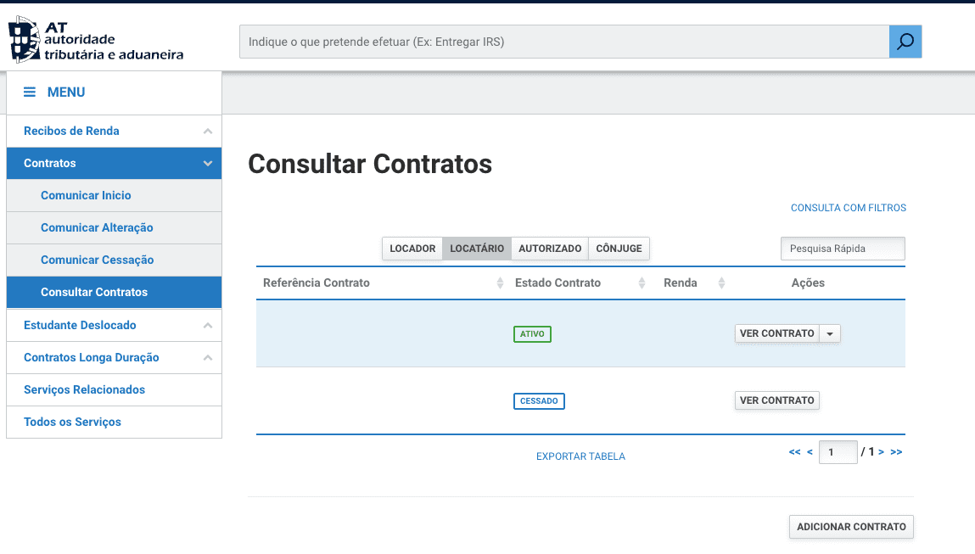This screenshot has width=975, height=554.
Task: Select the LOCATÁRIO tab
Action: pos(477,248)
